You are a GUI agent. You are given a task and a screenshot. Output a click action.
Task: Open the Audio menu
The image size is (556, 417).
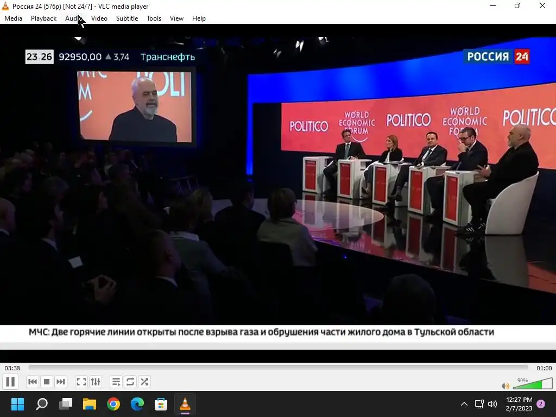click(74, 18)
